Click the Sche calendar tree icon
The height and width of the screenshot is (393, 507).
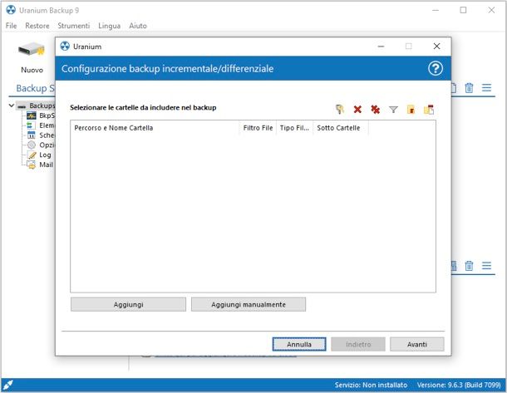[32, 135]
